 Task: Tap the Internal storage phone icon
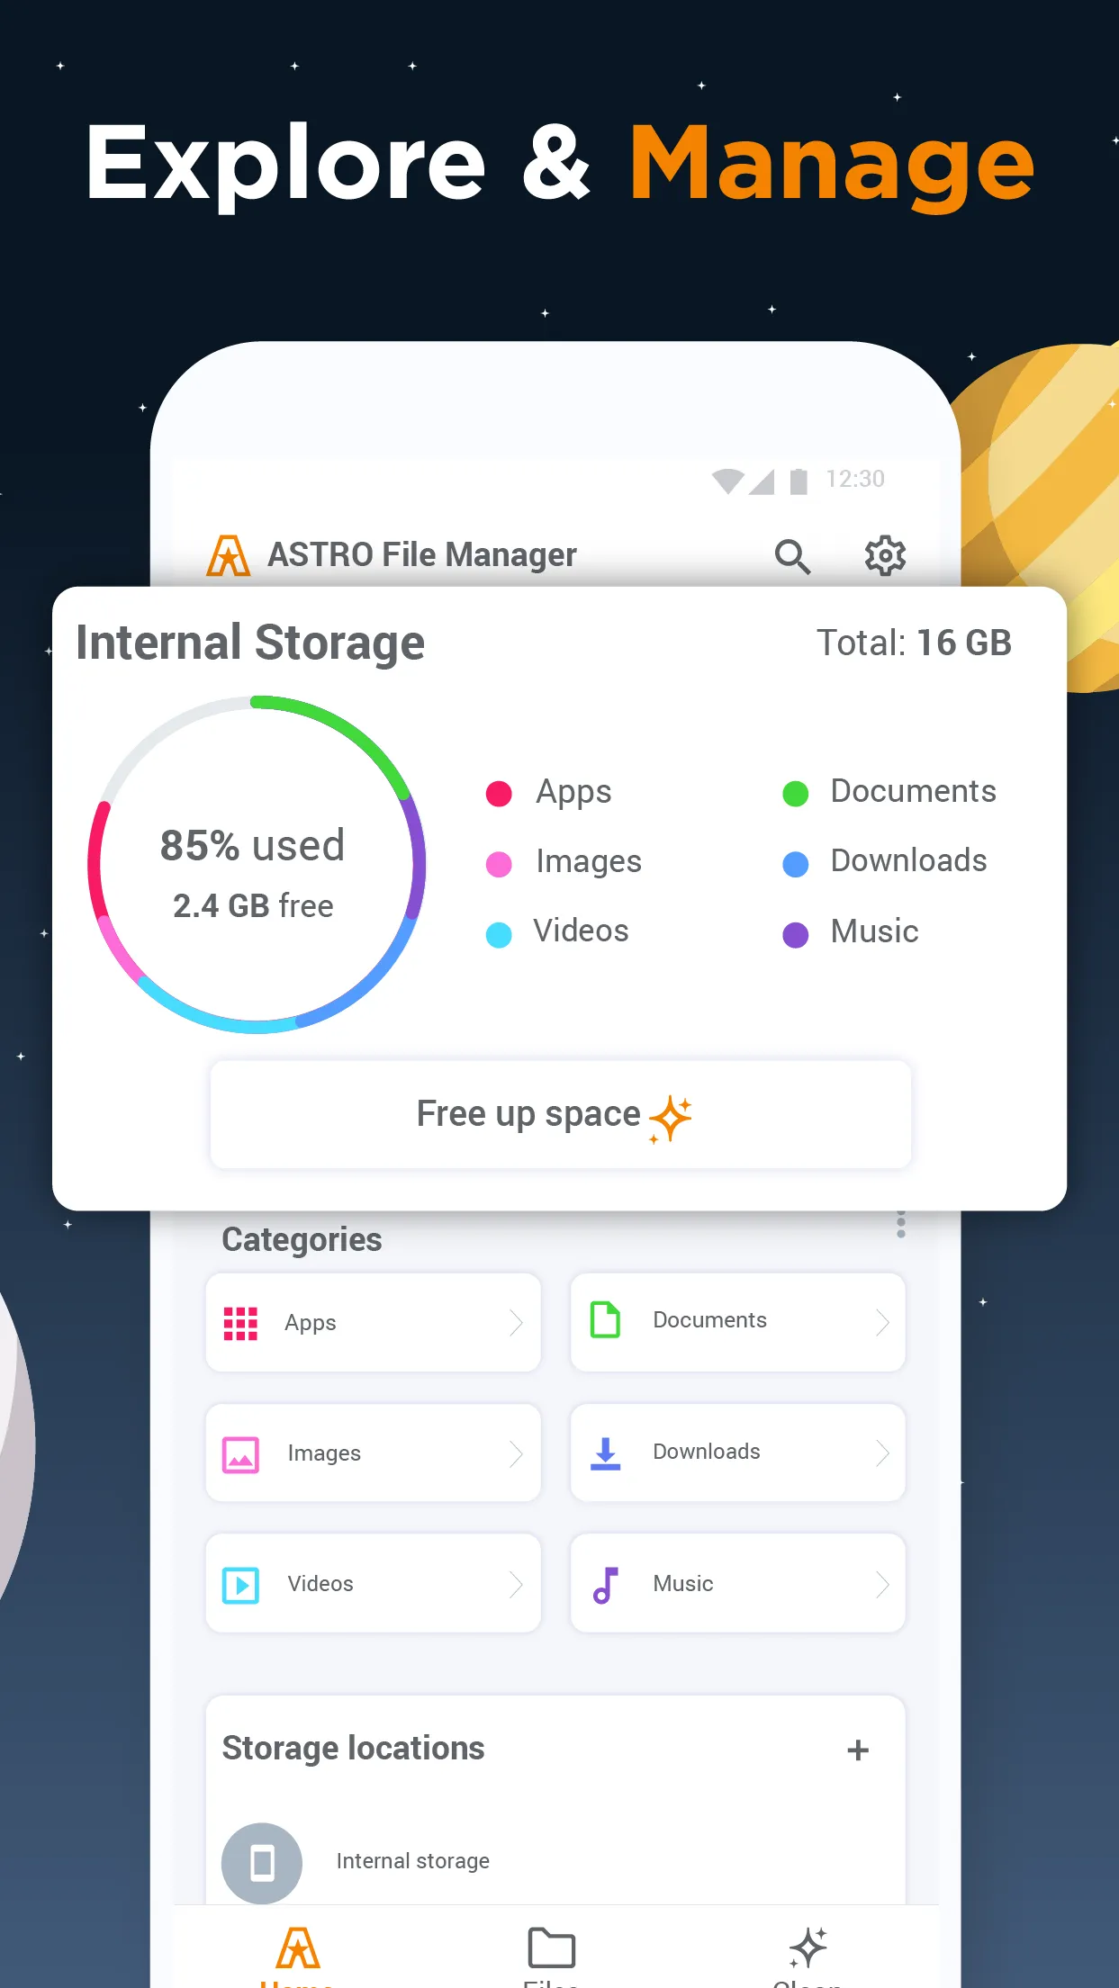262,1862
